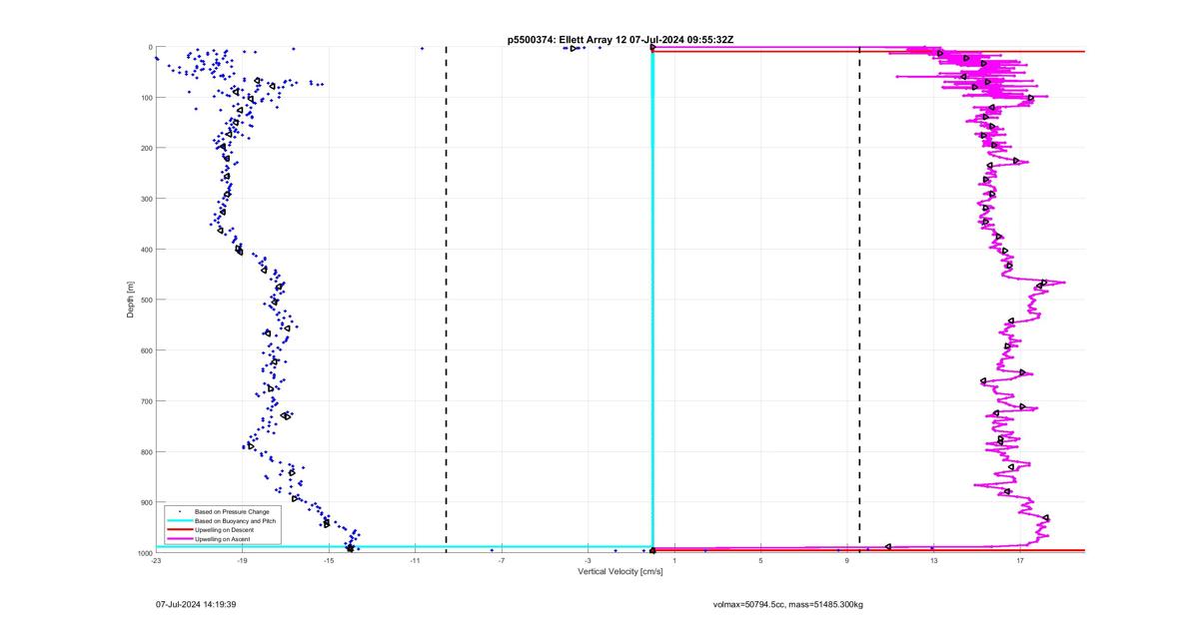This screenshot has width=1199, height=621.
Task: Select the timestamp "07-Jul-2024 14:19:39"
Action: [196, 604]
